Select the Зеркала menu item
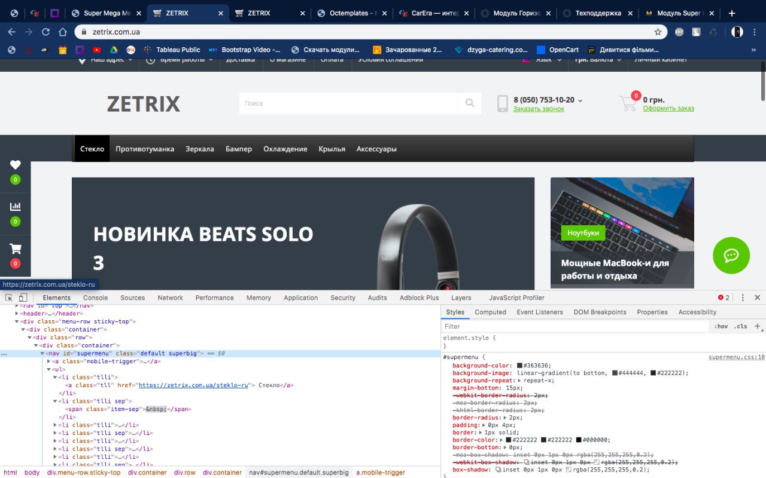The width and height of the screenshot is (766, 478). (x=200, y=149)
